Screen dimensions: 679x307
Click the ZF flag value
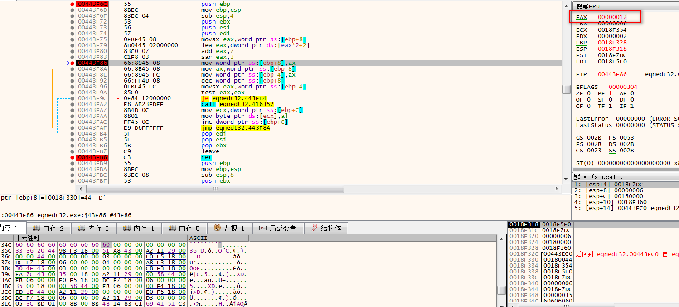coord(588,93)
